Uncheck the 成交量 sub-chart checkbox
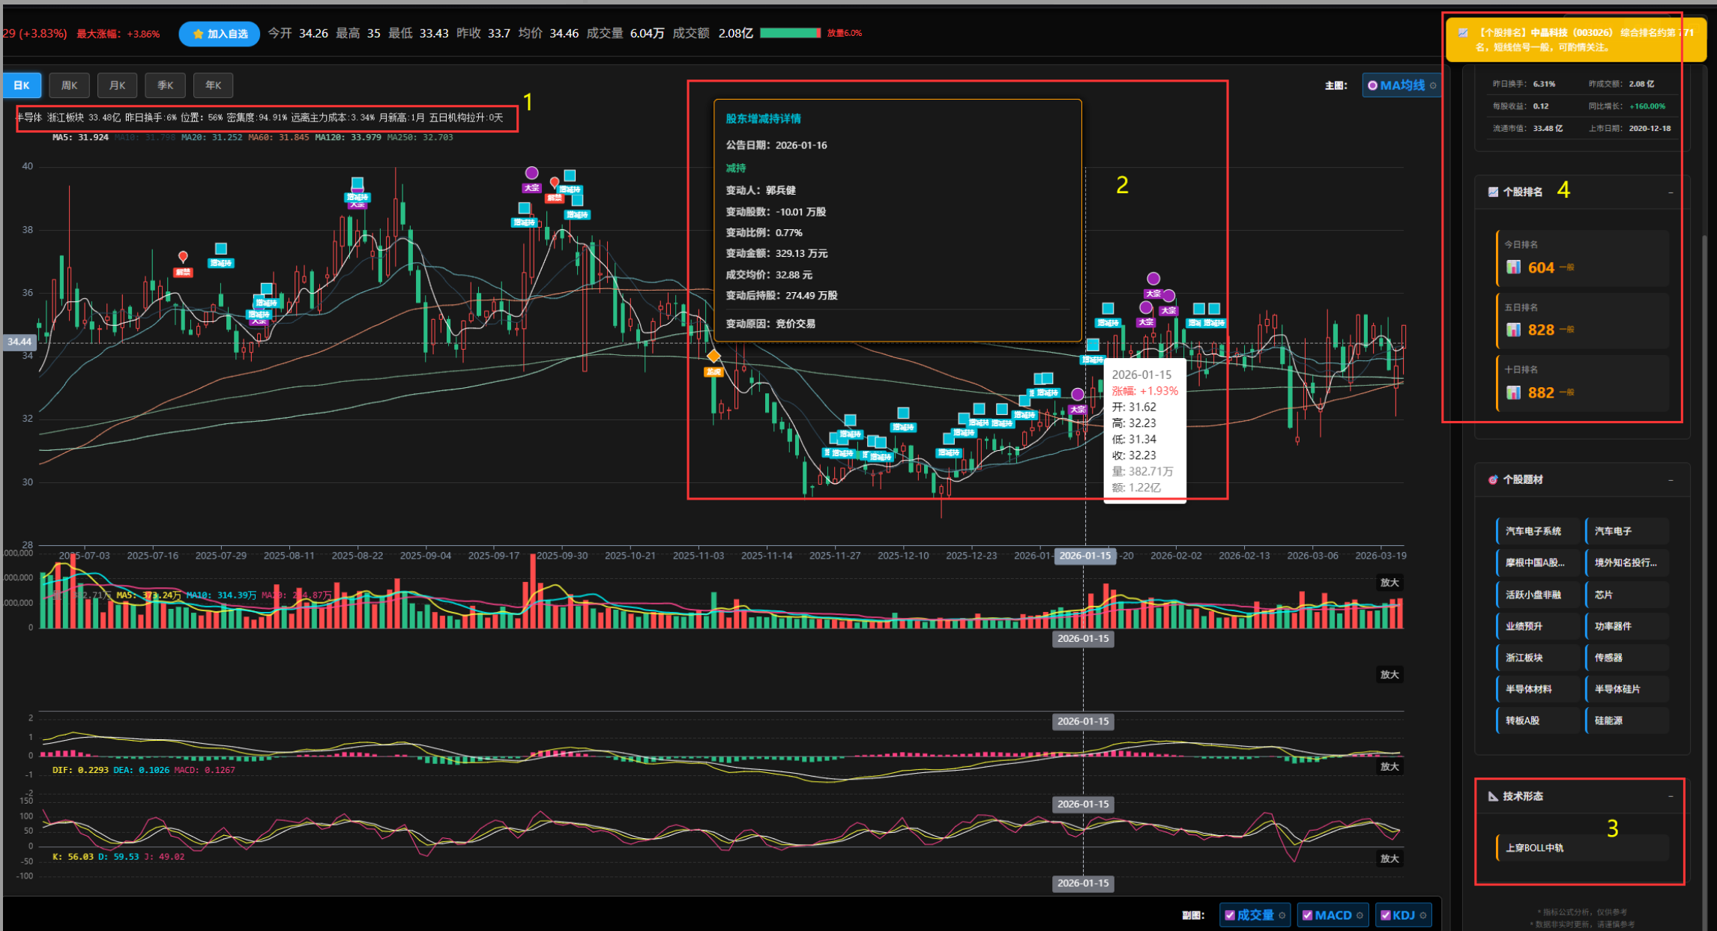This screenshot has width=1717, height=931. pyautogui.click(x=1229, y=915)
